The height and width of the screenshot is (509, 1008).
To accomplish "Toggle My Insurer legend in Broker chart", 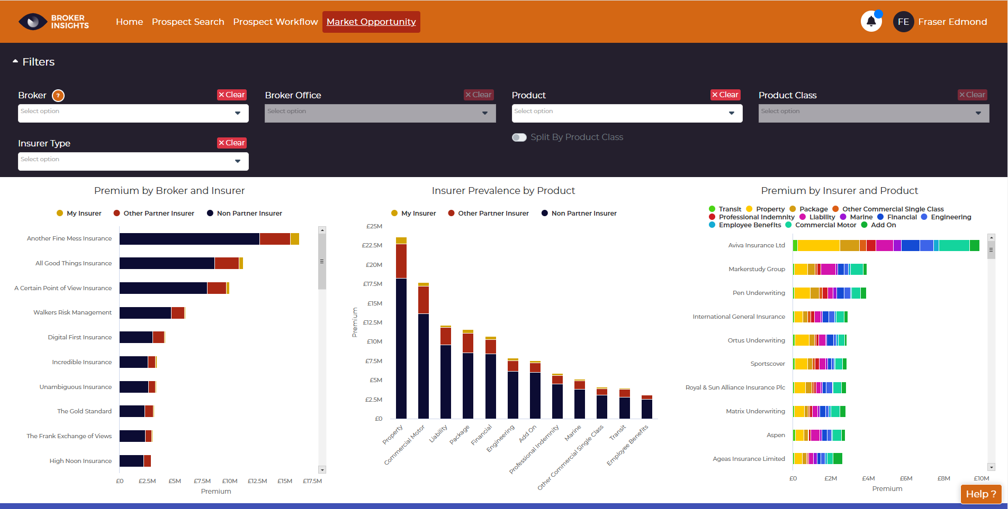I will click(79, 213).
